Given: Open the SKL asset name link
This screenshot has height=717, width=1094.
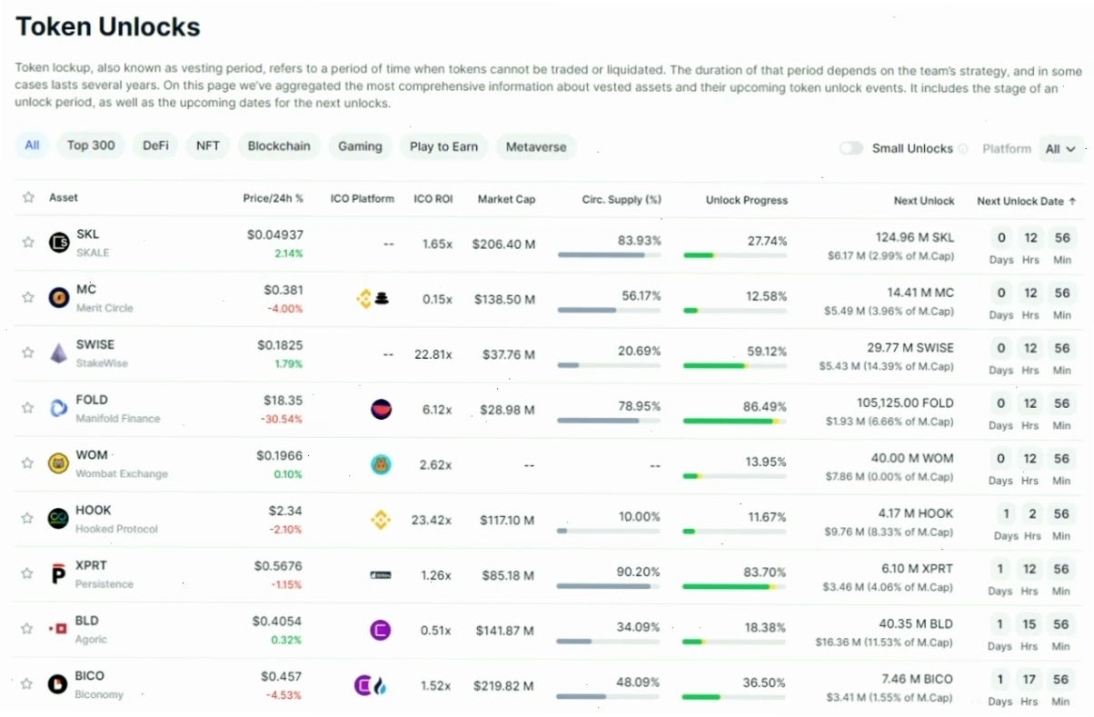Looking at the screenshot, I should pos(88,234).
